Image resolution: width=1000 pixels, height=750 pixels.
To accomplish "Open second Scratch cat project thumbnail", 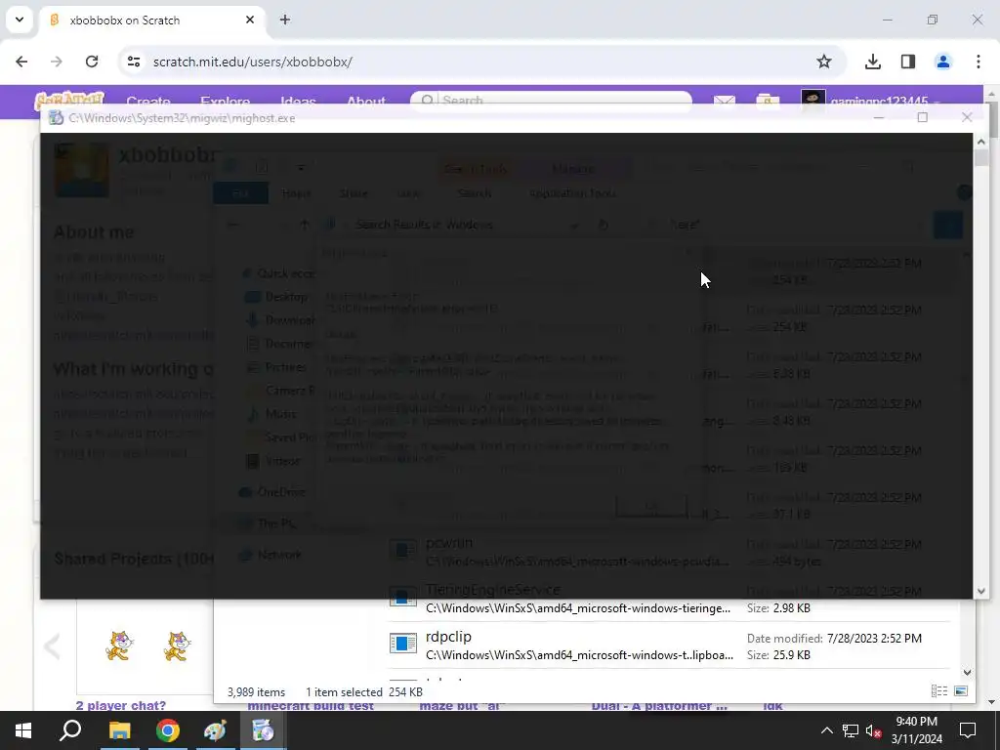I will [178, 645].
